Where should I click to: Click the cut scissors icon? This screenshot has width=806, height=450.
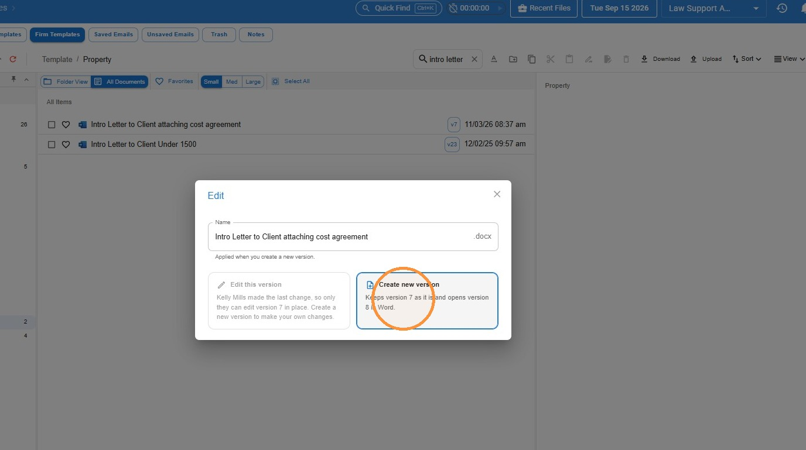tap(550, 59)
